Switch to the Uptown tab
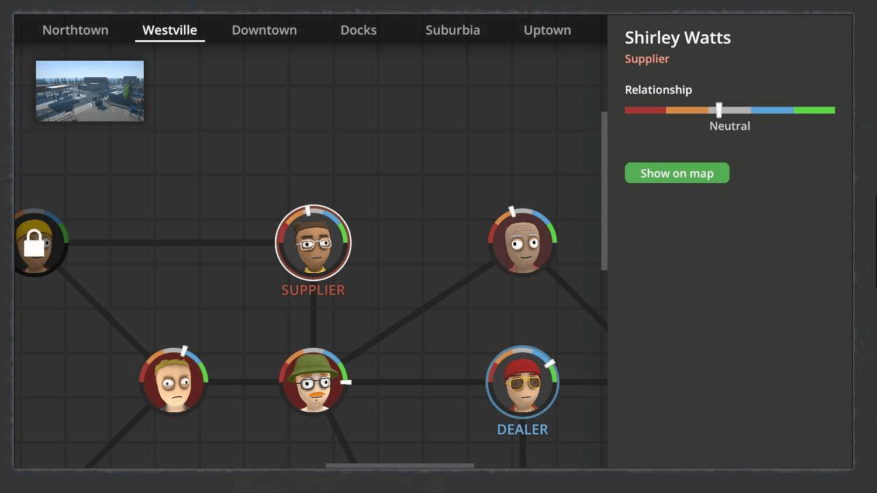 [547, 30]
